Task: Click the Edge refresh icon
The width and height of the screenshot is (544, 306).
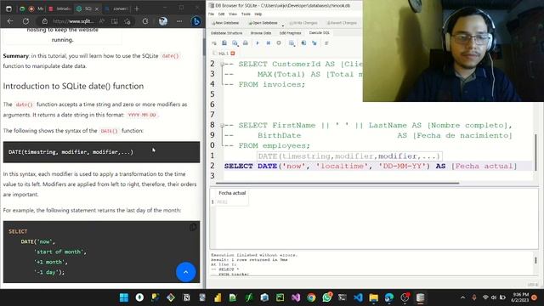Action: click(x=25, y=21)
